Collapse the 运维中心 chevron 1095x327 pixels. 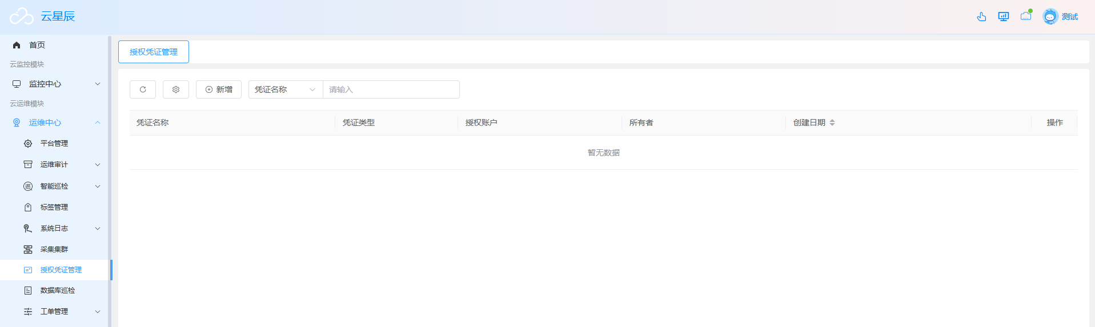98,122
